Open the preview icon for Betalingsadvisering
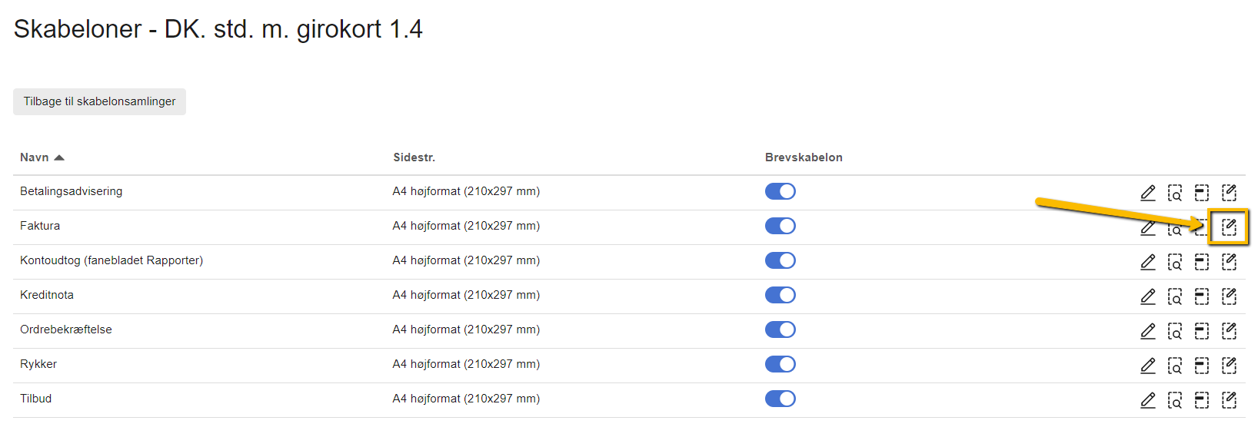Screen dimensions: 1258x447 pyautogui.click(x=1176, y=192)
